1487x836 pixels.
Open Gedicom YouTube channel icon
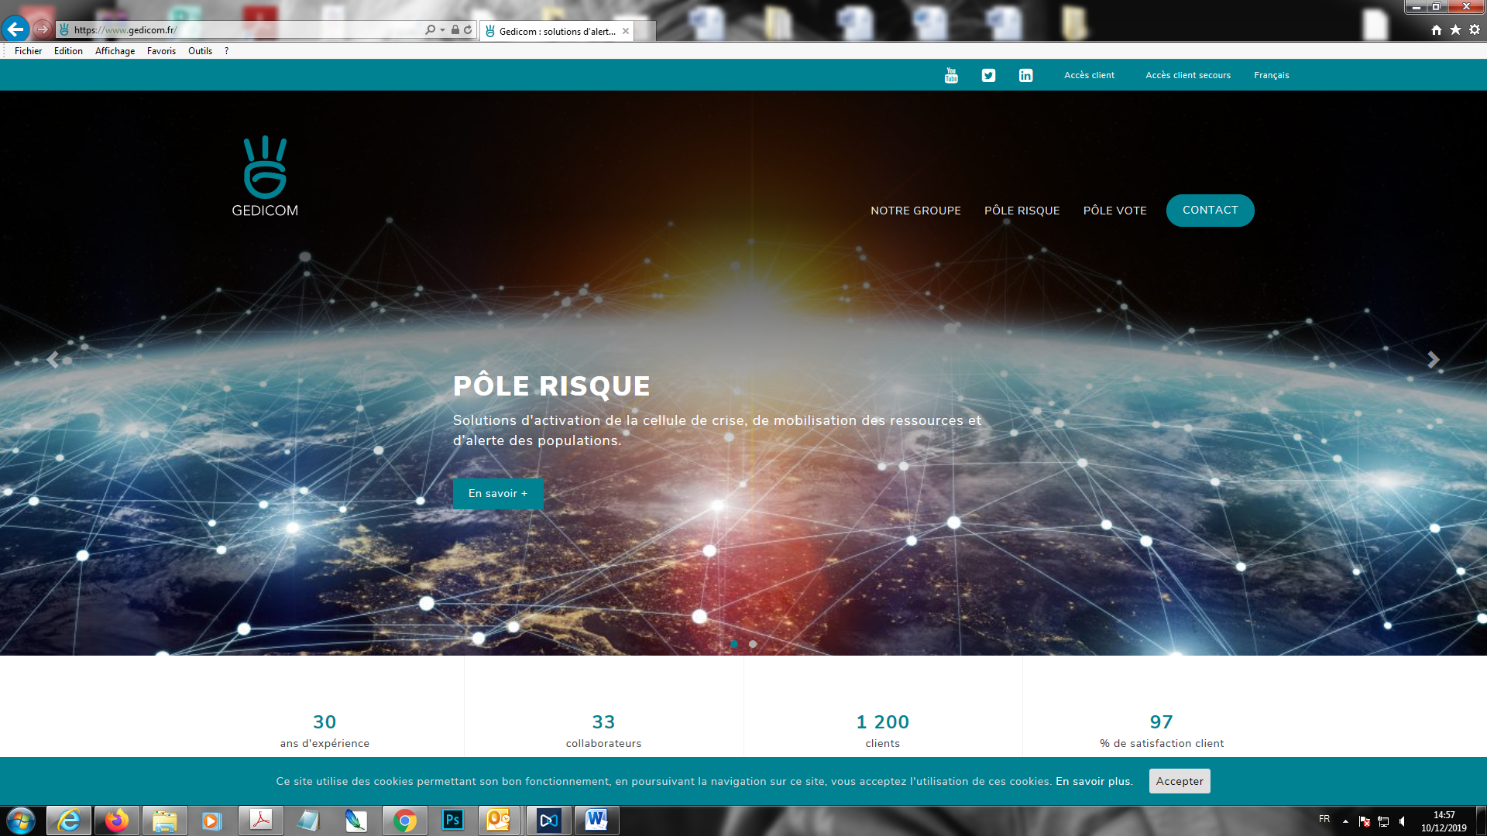951,75
